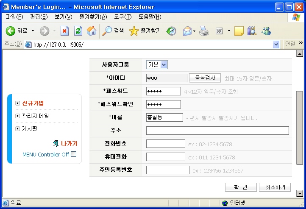Click the Mail envelope toolbar icon
This screenshot has width=306, height=209.
[187, 31]
